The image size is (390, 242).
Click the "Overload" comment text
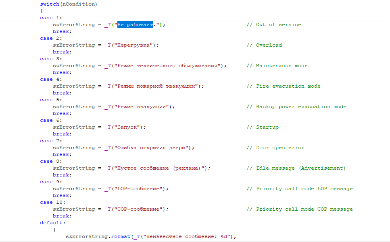click(269, 45)
